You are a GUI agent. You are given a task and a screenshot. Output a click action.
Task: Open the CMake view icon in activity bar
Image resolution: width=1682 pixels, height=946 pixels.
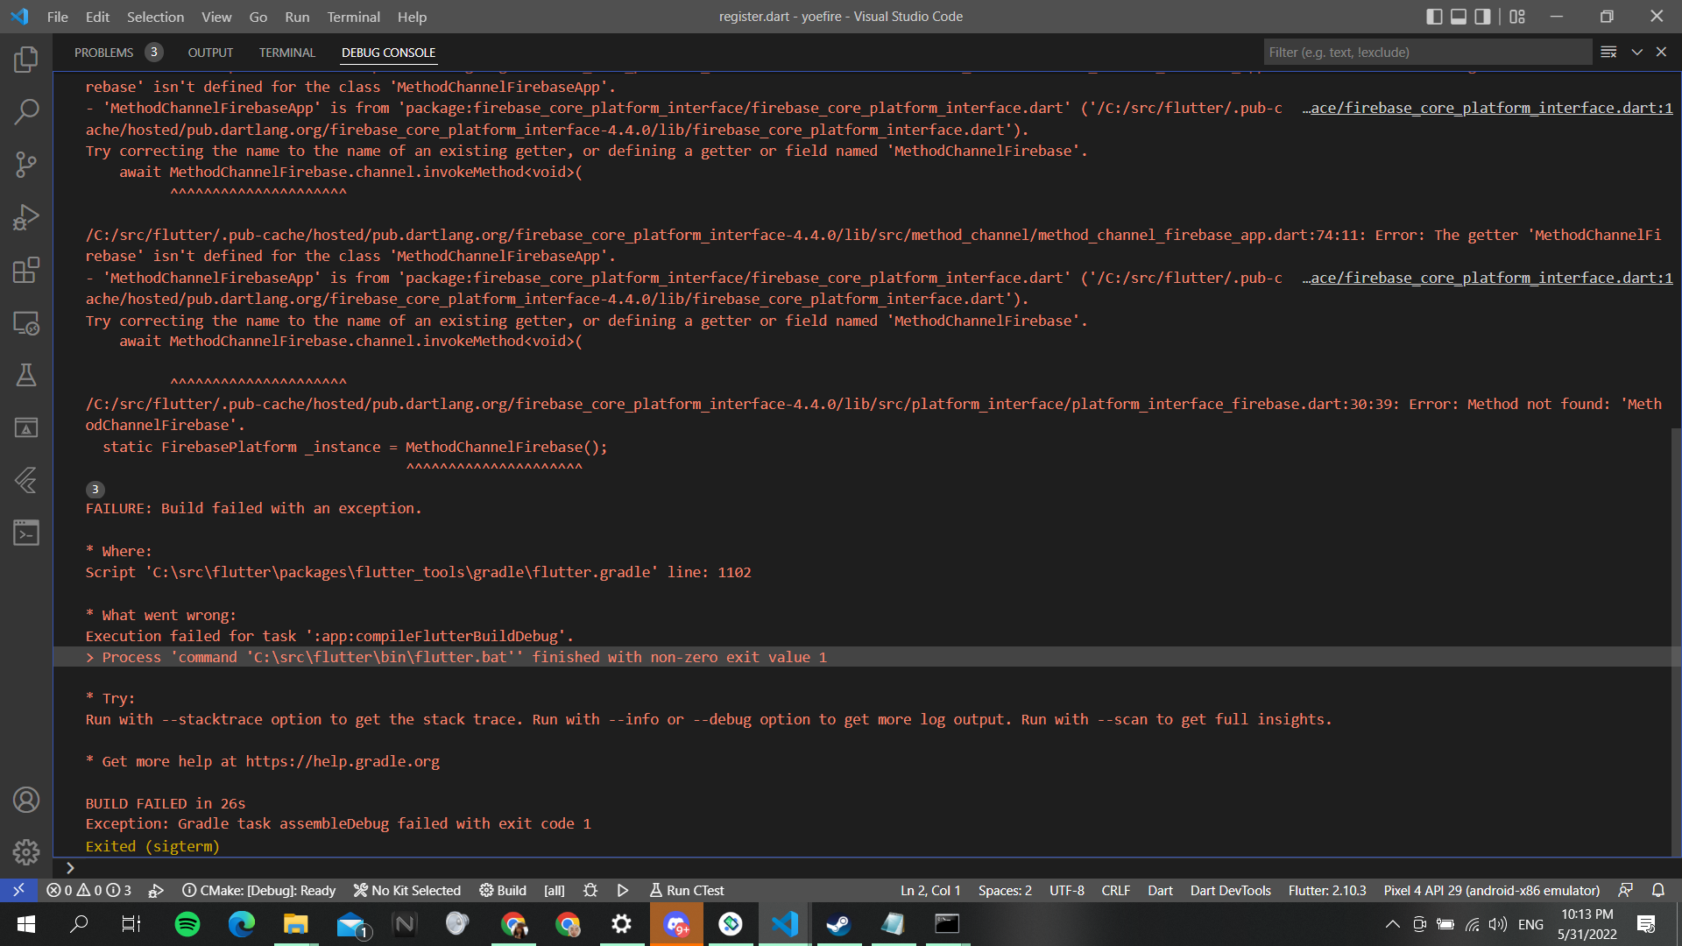pos(26,427)
